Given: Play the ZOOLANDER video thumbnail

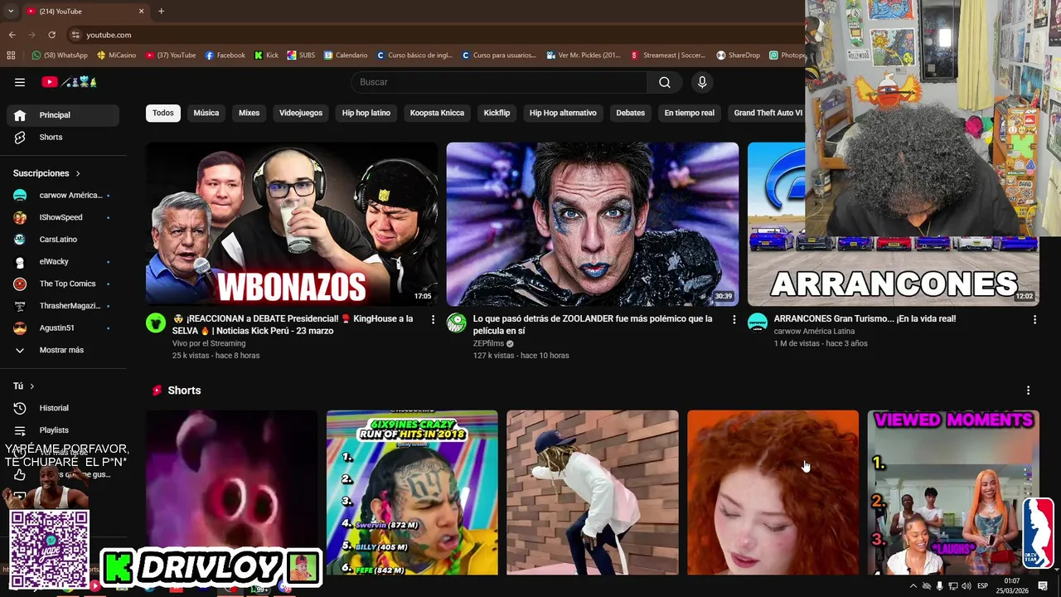Looking at the screenshot, I should pos(593,224).
